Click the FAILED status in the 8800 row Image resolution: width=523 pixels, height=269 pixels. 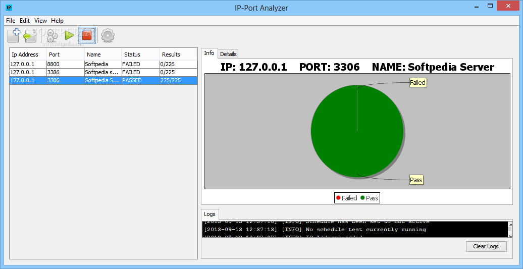pos(141,64)
